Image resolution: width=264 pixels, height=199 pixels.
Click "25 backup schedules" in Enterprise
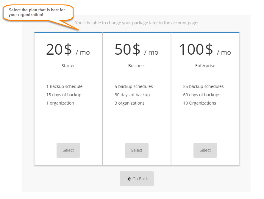[x=203, y=86]
